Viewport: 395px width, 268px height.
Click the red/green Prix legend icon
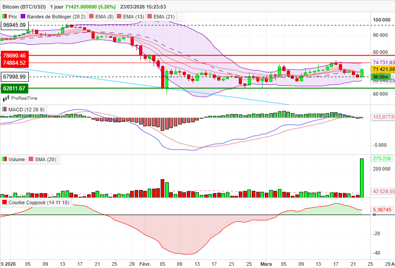coord(4,17)
